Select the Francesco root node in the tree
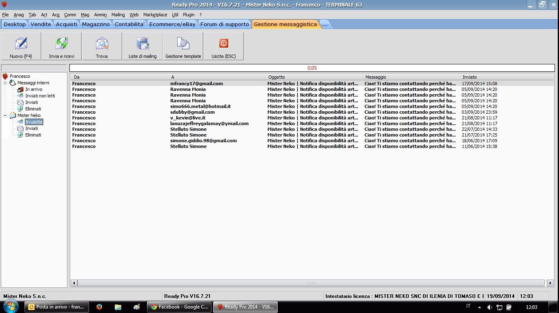Image resolution: width=559 pixels, height=313 pixels. [x=20, y=76]
